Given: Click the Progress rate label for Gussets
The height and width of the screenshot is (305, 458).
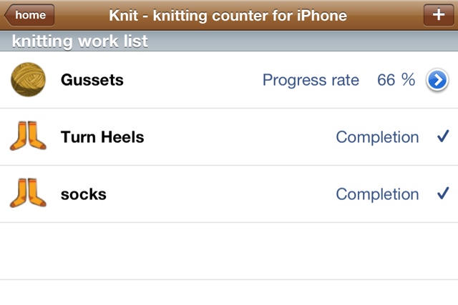Looking at the screenshot, I should [x=311, y=80].
